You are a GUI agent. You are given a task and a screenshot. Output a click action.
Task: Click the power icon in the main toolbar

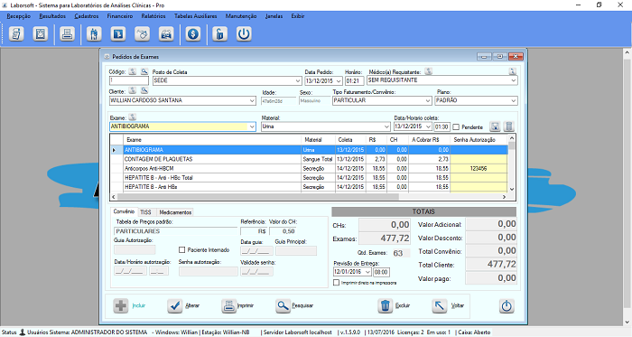244,33
